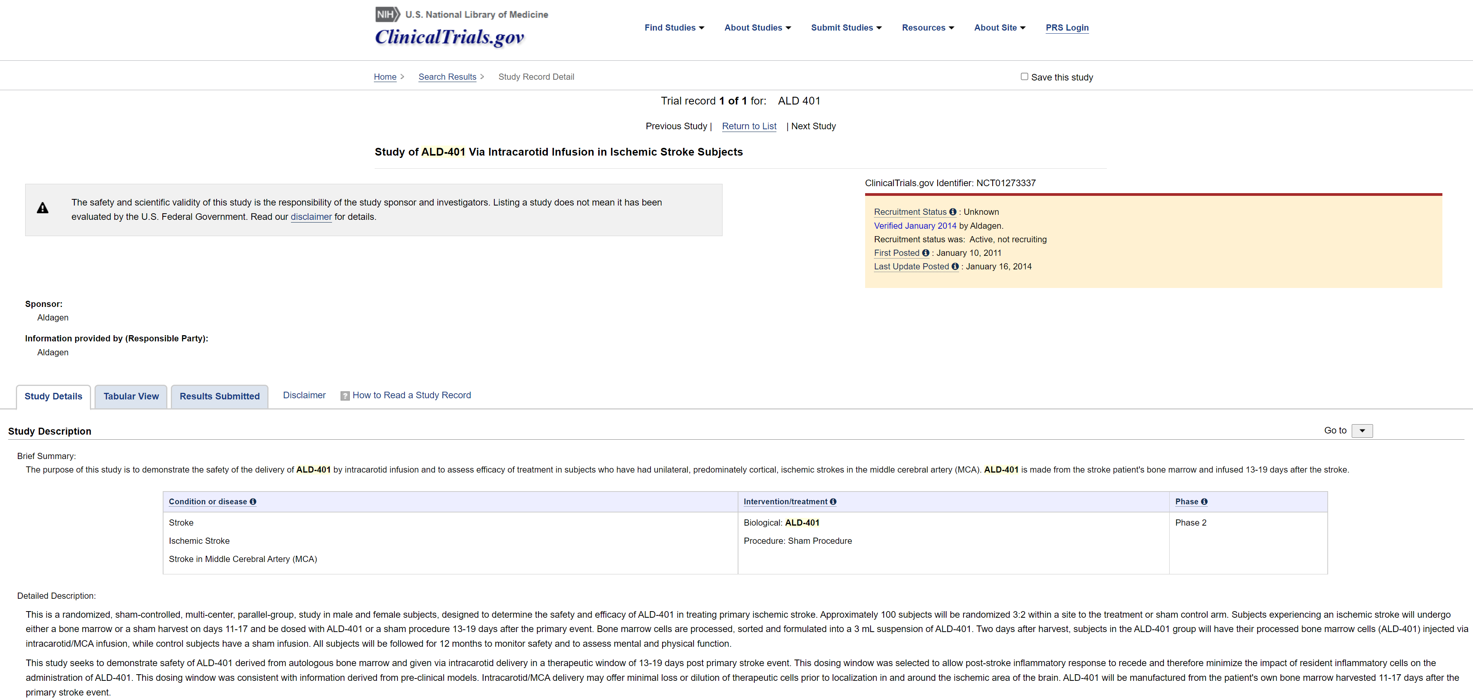Click the 'Ischemic Stroke' condition cell
The image size is (1473, 699).
[x=199, y=541]
